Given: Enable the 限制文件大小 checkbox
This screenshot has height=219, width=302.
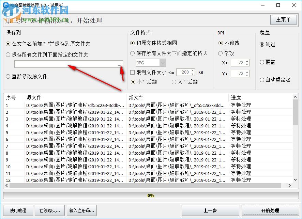Looking at the screenshot, I should pyautogui.click(x=133, y=72).
